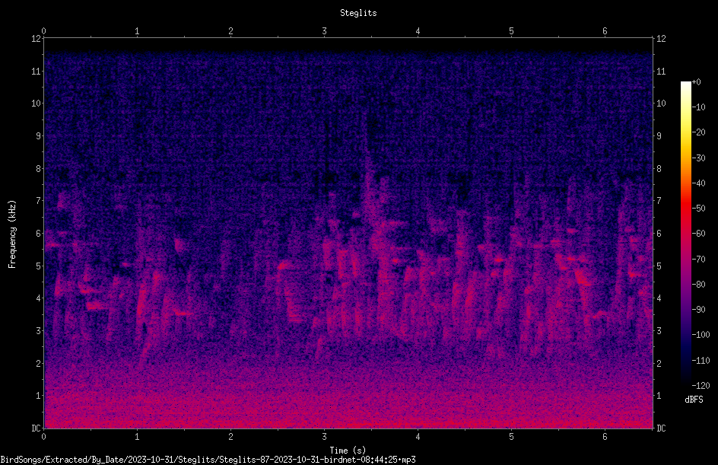Click the 10 kHz label on right axis

tap(661, 104)
